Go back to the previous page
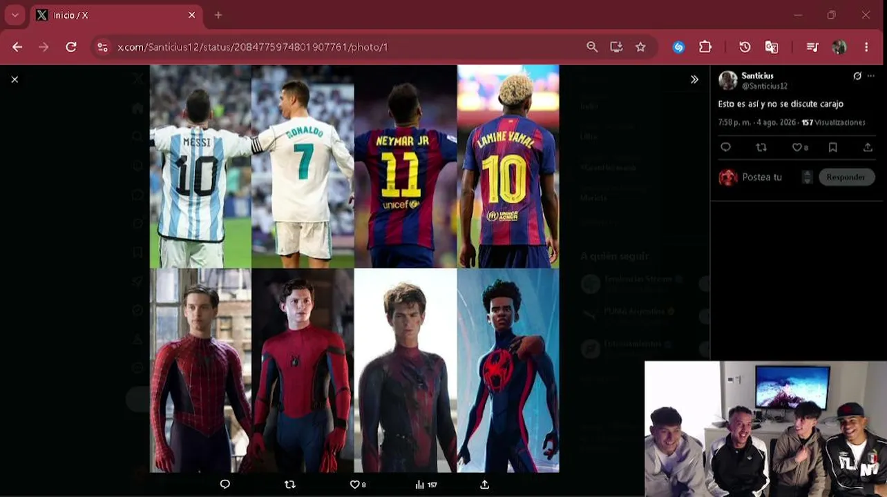The image size is (887, 497). pos(17,47)
